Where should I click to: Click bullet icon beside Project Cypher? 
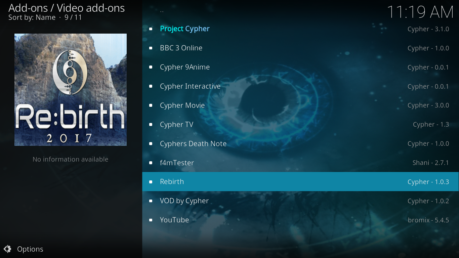151,29
